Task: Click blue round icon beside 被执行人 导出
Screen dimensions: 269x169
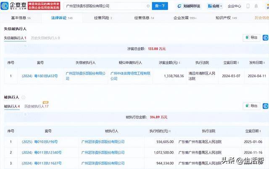Action: 265,106
